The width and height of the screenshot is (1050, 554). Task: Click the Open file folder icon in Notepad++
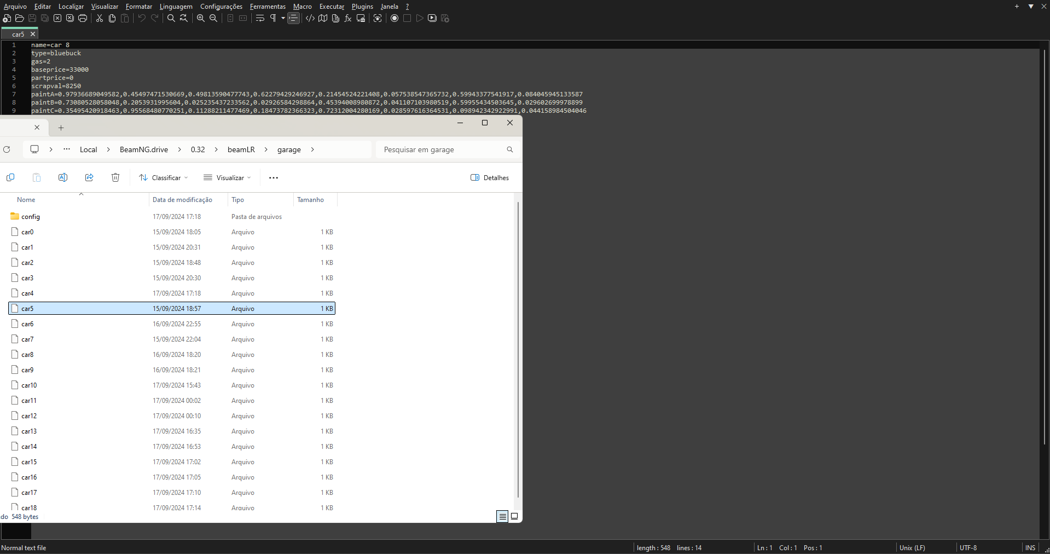tap(20, 18)
